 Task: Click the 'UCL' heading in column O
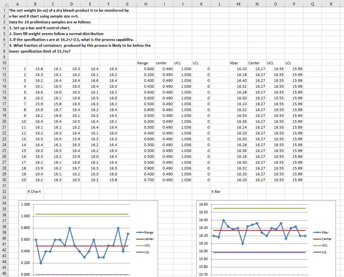[275, 63]
